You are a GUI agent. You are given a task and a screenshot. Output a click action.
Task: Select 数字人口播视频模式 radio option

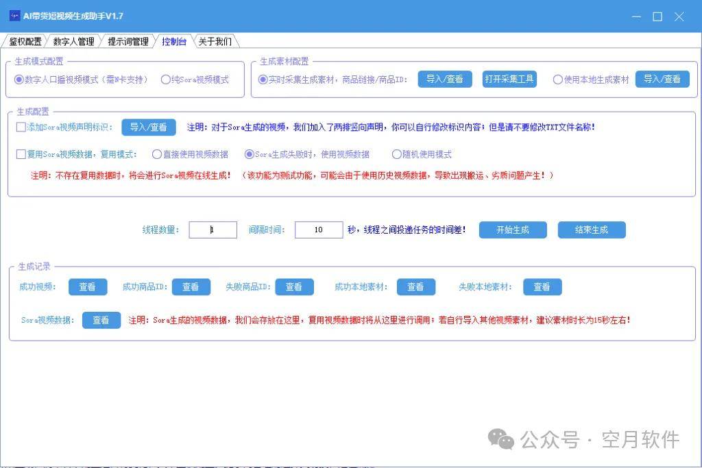tap(19, 79)
